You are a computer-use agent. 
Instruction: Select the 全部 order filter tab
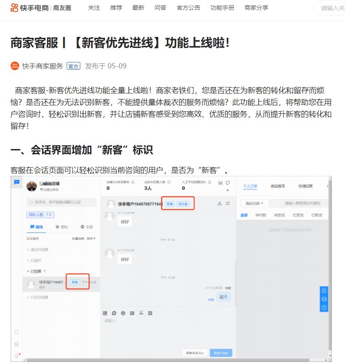tap(244, 215)
